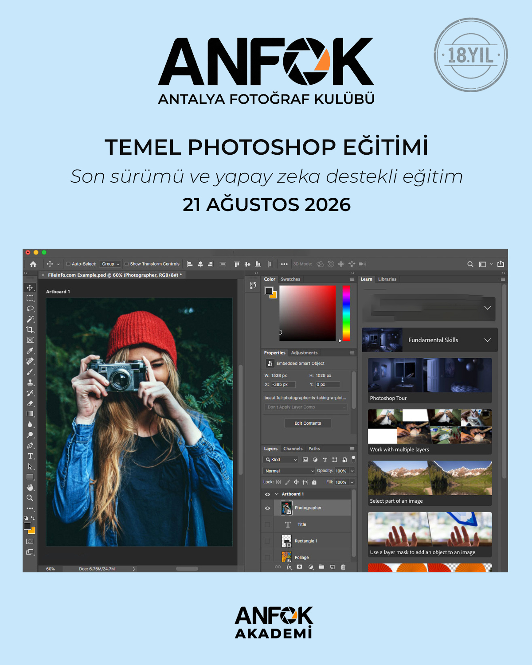The height and width of the screenshot is (665, 532).
Task: Open the Photoshop Tour tutorial
Action: [x=430, y=380]
